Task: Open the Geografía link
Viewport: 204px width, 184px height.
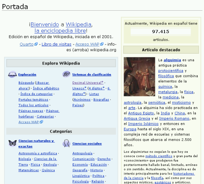Action: click(80, 170)
